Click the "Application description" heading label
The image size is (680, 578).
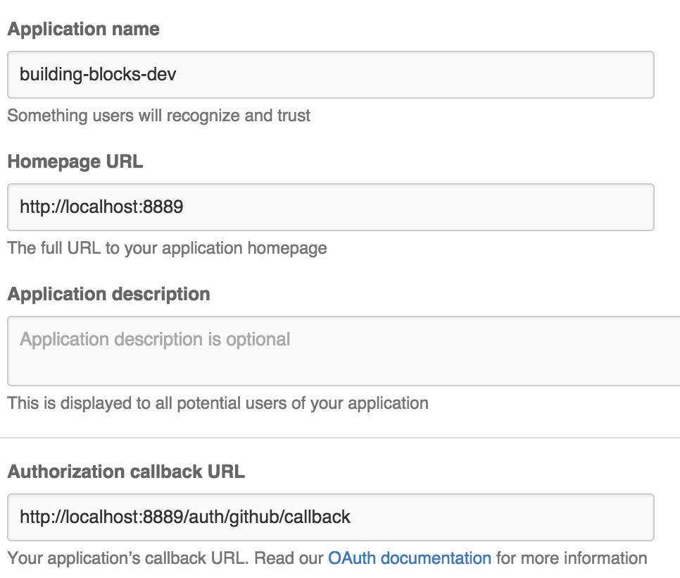tap(109, 294)
